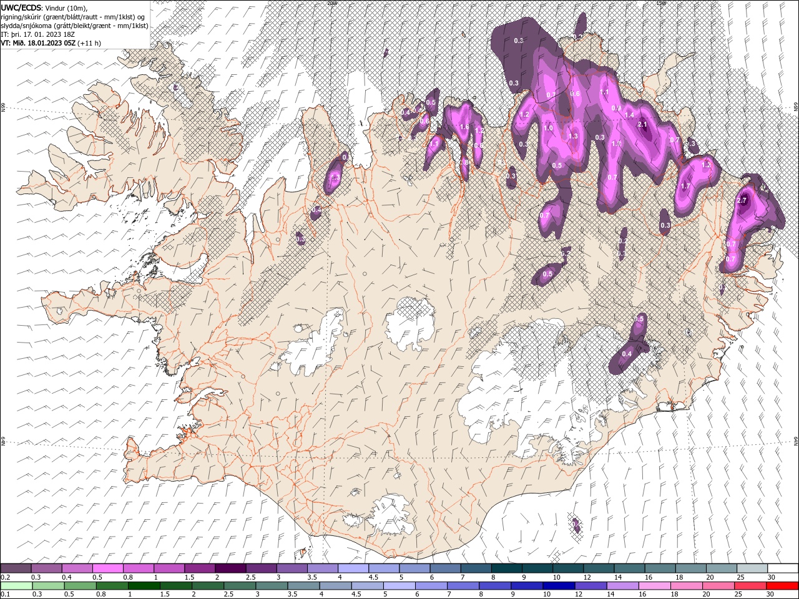Screen dimensions: 799x599
Task: Pick the pale grey 25 swatch, upper scale
Action: tap(752, 568)
